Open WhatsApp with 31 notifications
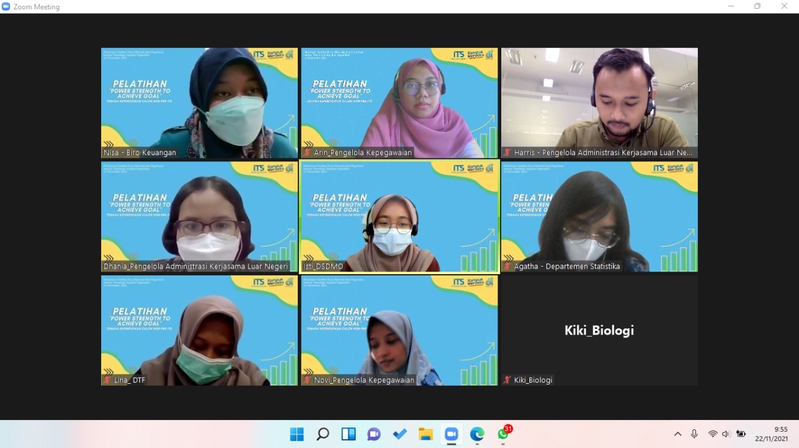 pyautogui.click(x=503, y=434)
